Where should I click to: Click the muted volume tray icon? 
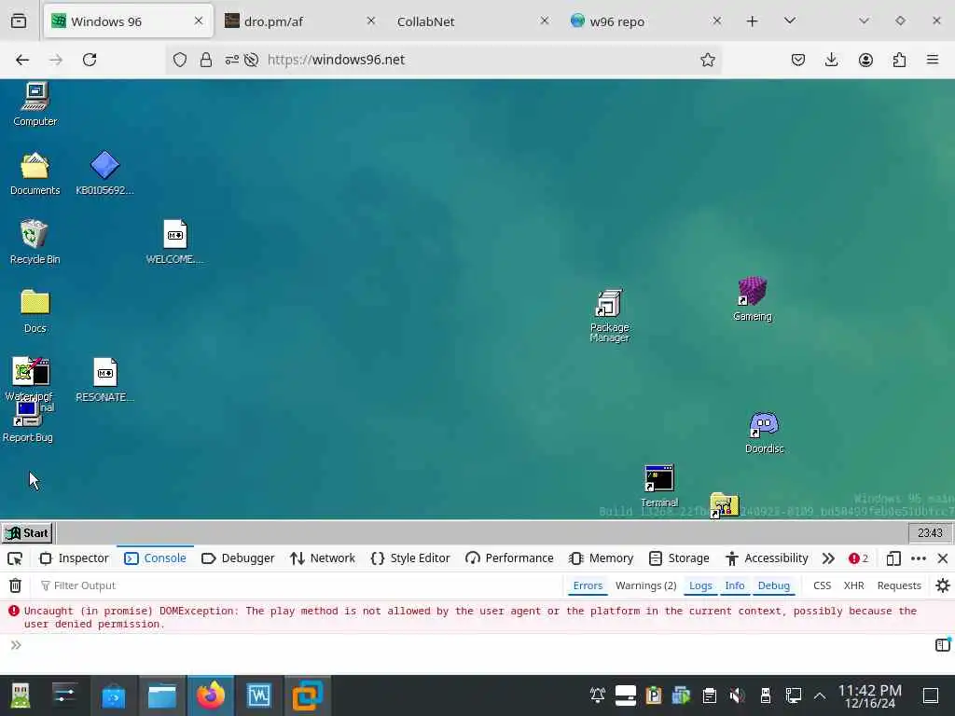pos(737,695)
